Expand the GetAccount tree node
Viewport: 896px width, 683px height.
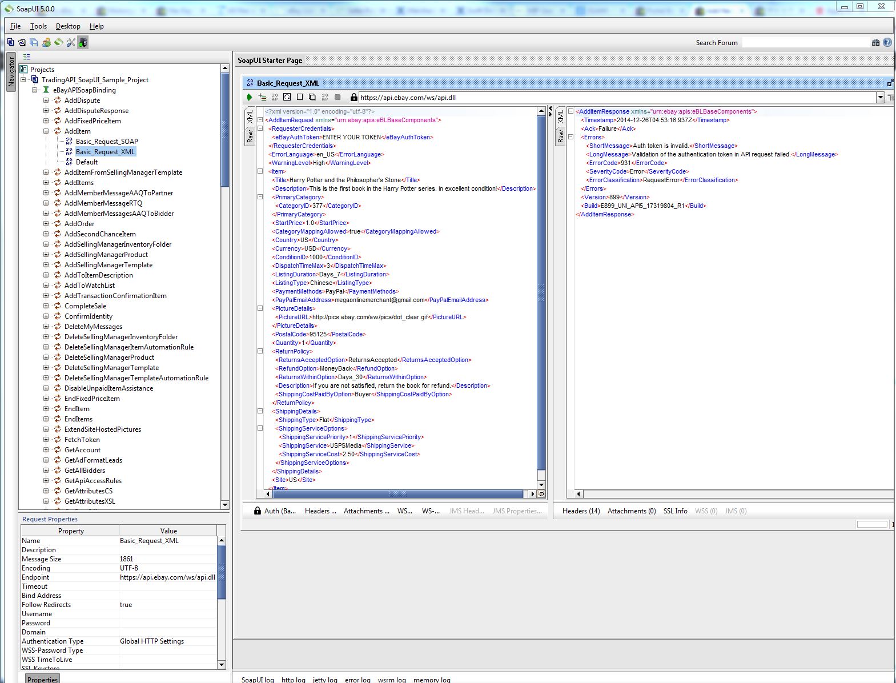[46, 449]
